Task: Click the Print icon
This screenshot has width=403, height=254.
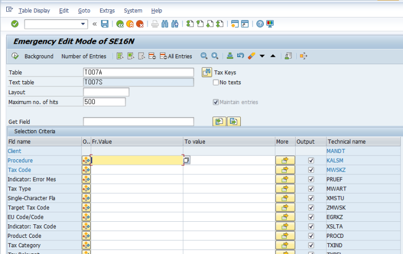Action: [x=155, y=24]
